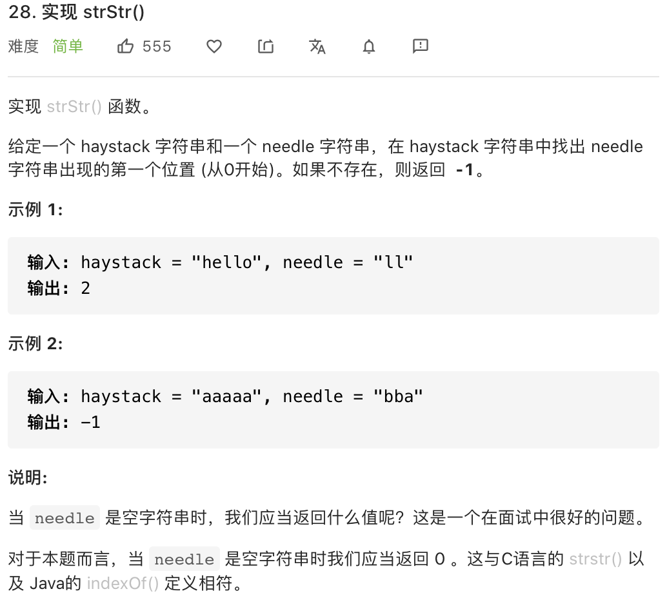The width and height of the screenshot is (667, 598).
Task: Click the 555 likes count
Action: tap(157, 46)
